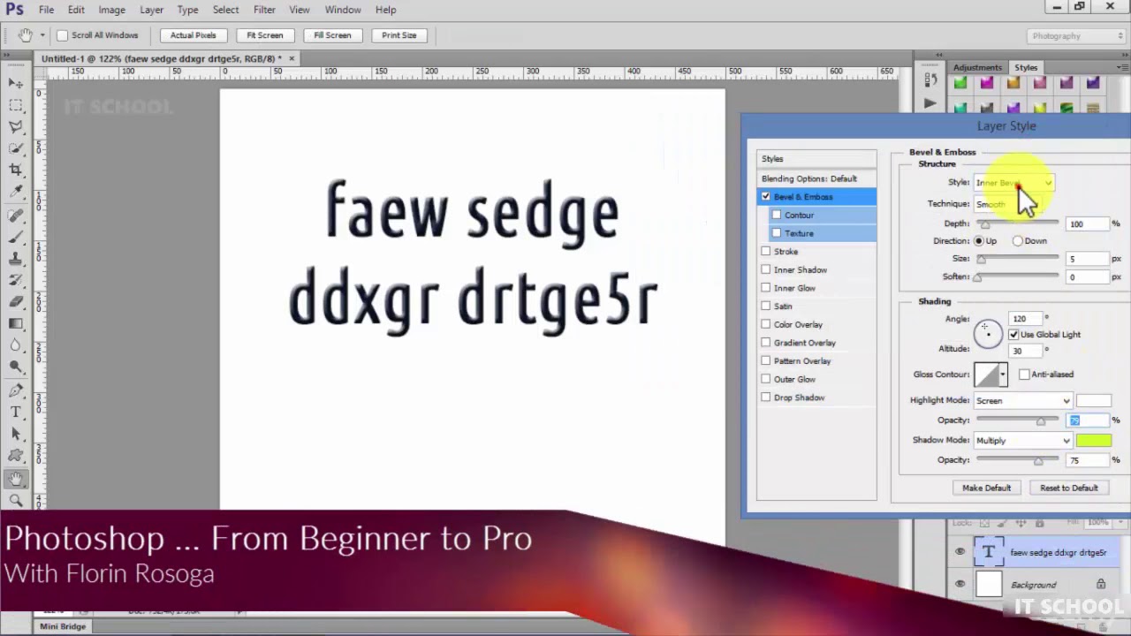Close the Untitled-1 document tab
Image resolution: width=1131 pixels, height=636 pixels.
click(x=292, y=58)
